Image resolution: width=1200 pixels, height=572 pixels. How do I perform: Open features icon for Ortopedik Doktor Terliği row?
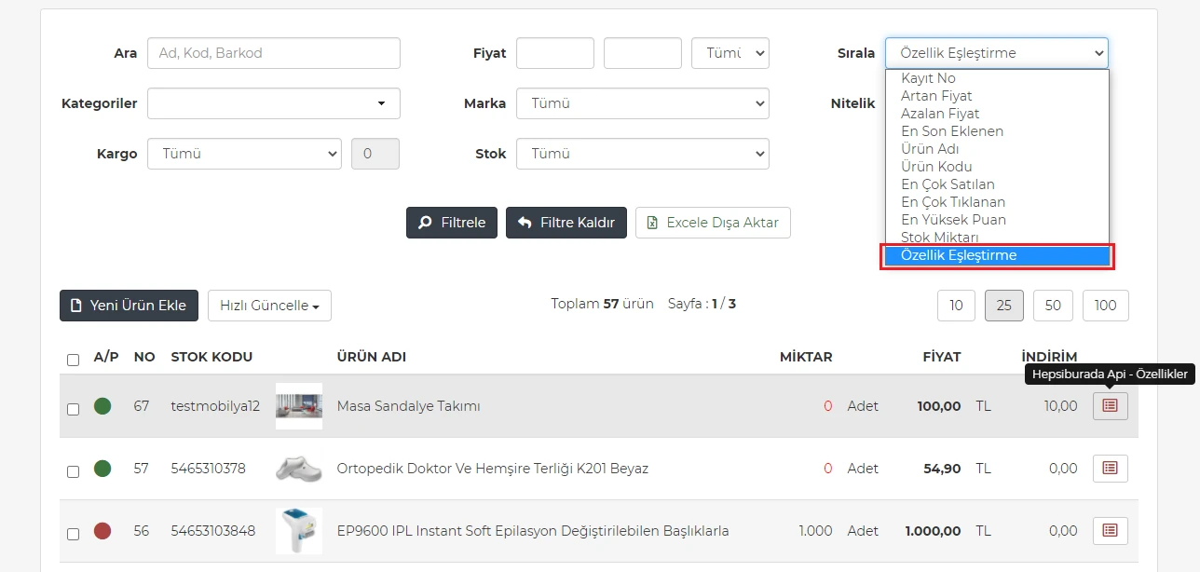tap(1110, 469)
